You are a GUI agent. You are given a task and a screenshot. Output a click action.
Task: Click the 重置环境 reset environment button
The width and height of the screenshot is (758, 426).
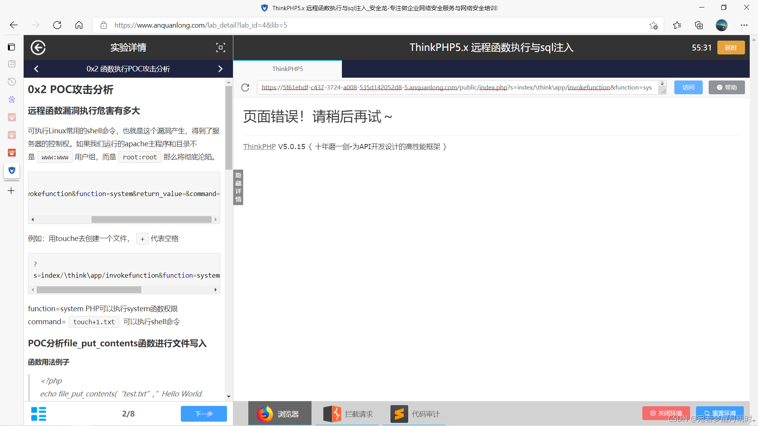720,413
